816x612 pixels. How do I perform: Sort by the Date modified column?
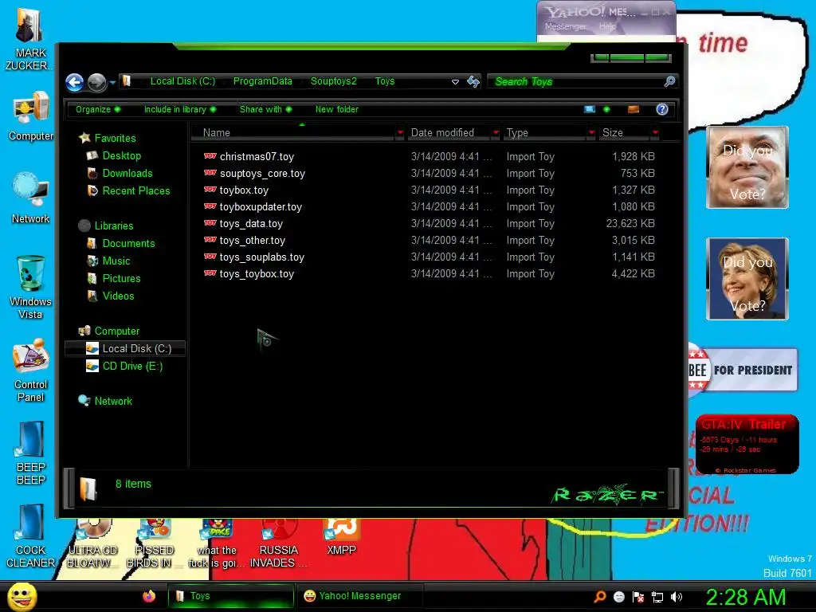point(449,133)
